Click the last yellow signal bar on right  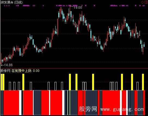point(143,82)
